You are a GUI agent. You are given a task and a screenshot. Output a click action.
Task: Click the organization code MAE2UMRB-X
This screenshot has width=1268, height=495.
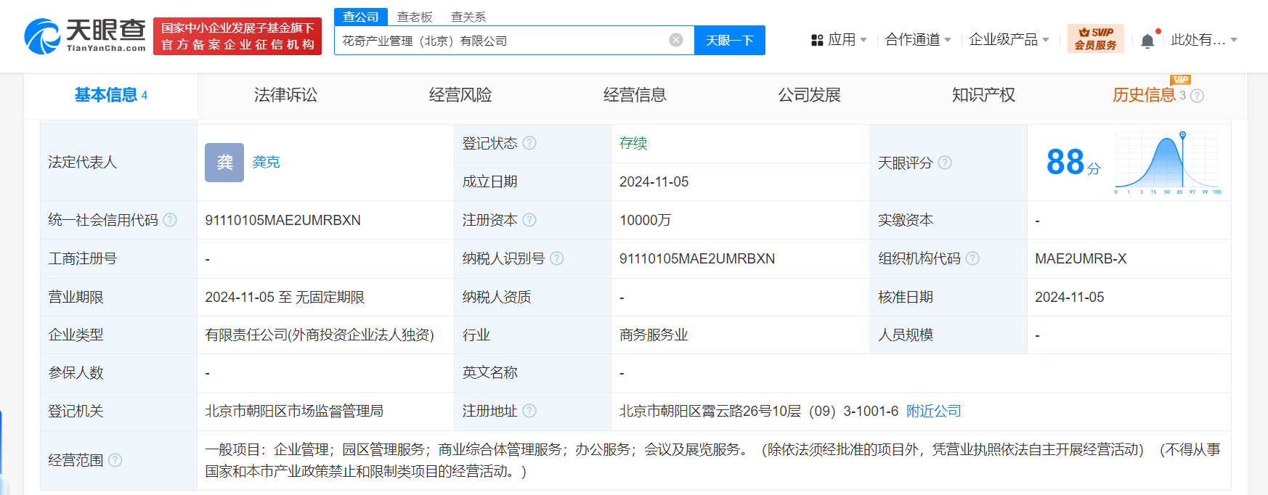tap(1081, 258)
